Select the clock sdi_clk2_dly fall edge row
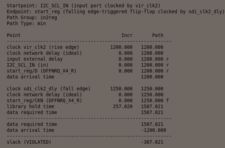Screen dimensions: 225x148 85,89
